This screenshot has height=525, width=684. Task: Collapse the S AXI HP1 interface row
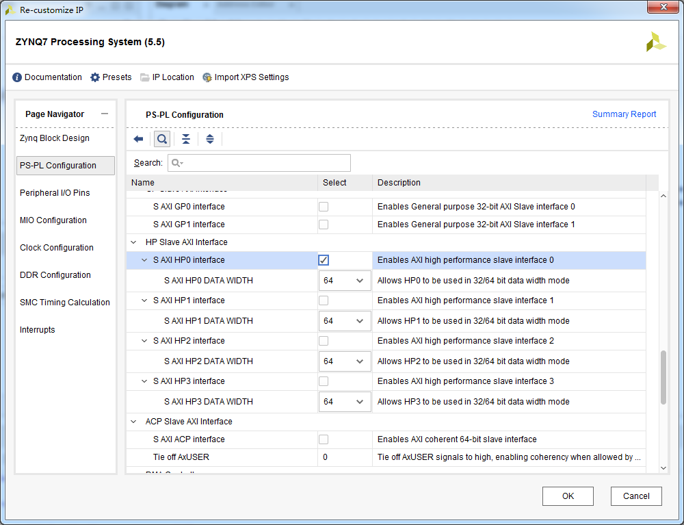click(144, 300)
